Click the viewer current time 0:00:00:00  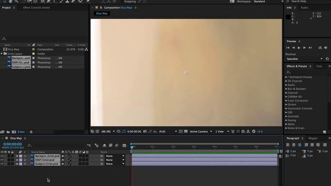[134, 131]
